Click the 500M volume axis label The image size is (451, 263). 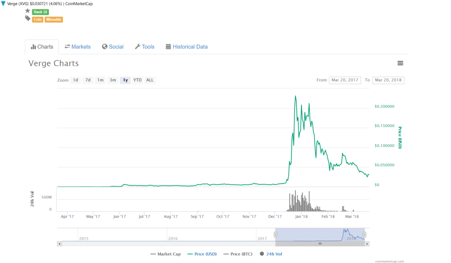47,197
